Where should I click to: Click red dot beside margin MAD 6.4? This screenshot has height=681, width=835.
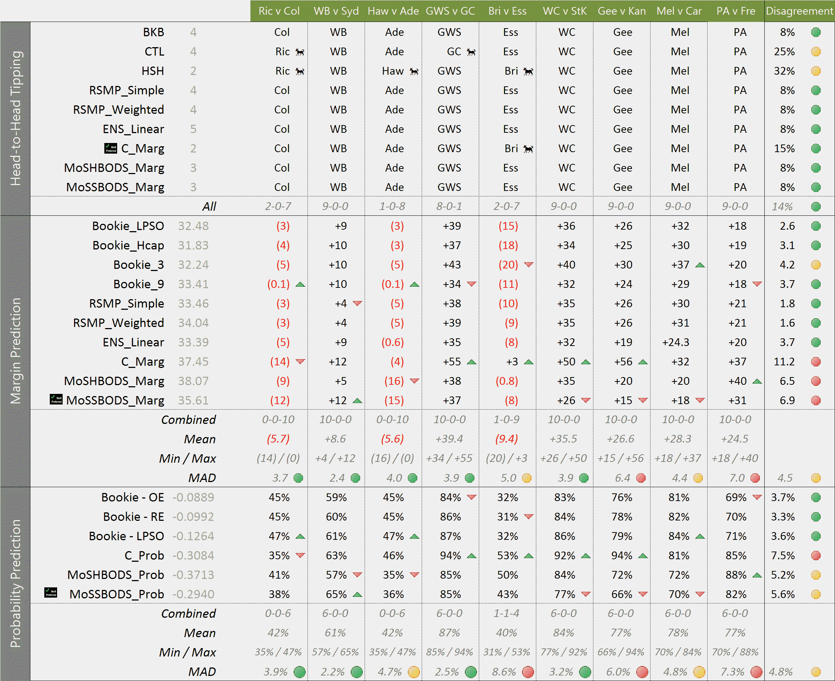coord(641,478)
